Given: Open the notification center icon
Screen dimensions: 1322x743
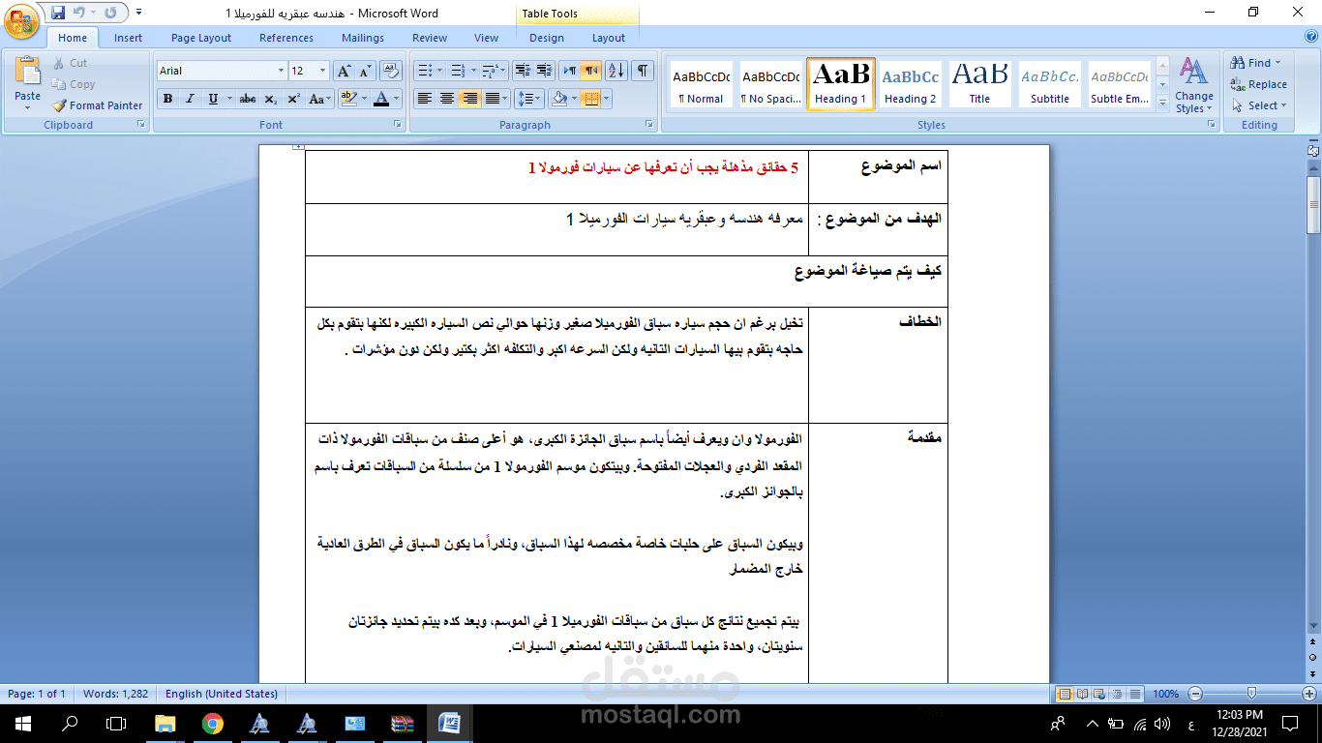Looking at the screenshot, I should 1290,723.
